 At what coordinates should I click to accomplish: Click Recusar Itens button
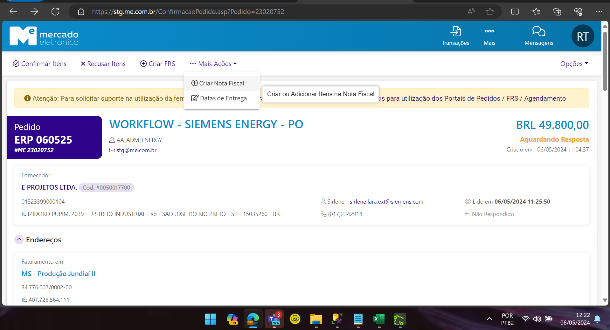103,64
